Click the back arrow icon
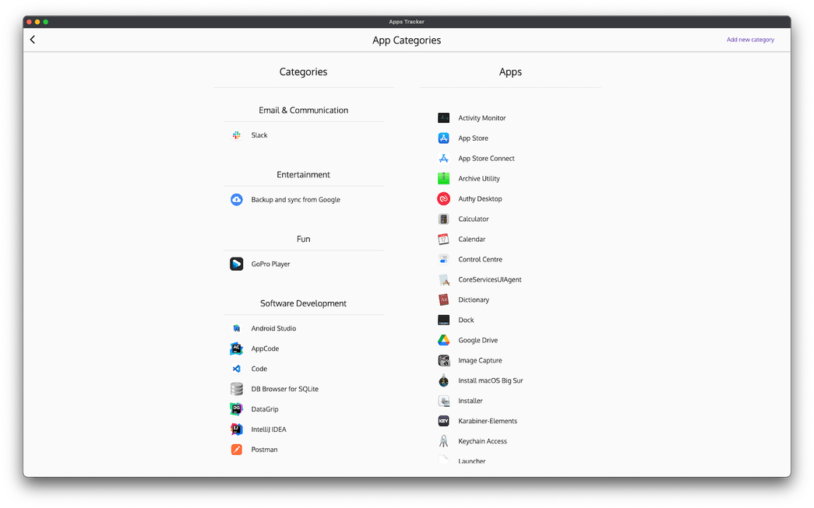Screen dimensions: 814x508 pyautogui.click(x=33, y=40)
